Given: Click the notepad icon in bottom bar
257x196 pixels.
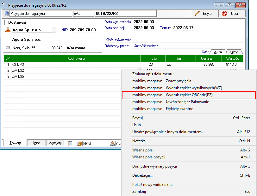Looking at the screenshot, I should point(70,144).
